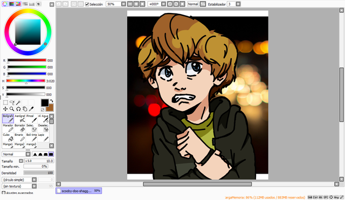The height and width of the screenshot is (200, 345).
Task: Click the zoom in plus button
Action: tap(136, 4)
